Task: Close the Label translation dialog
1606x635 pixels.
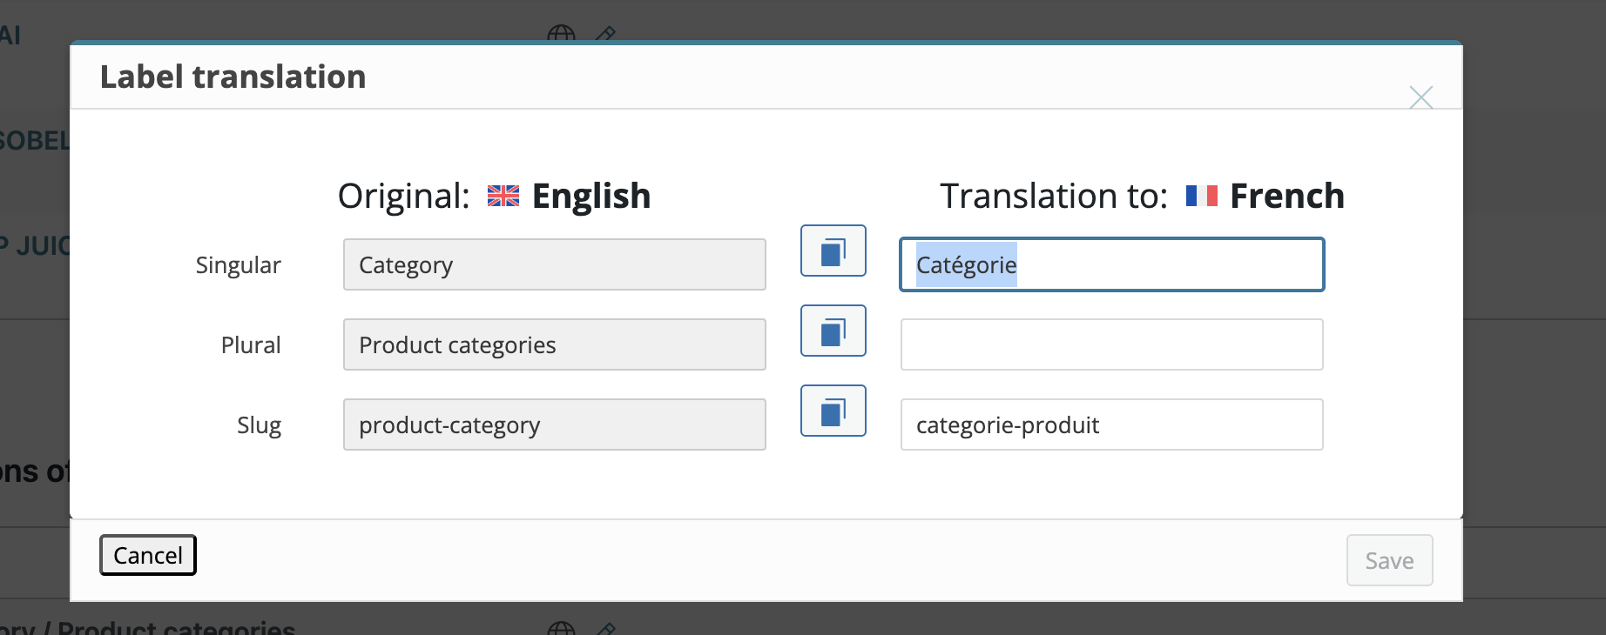Action: [1420, 97]
